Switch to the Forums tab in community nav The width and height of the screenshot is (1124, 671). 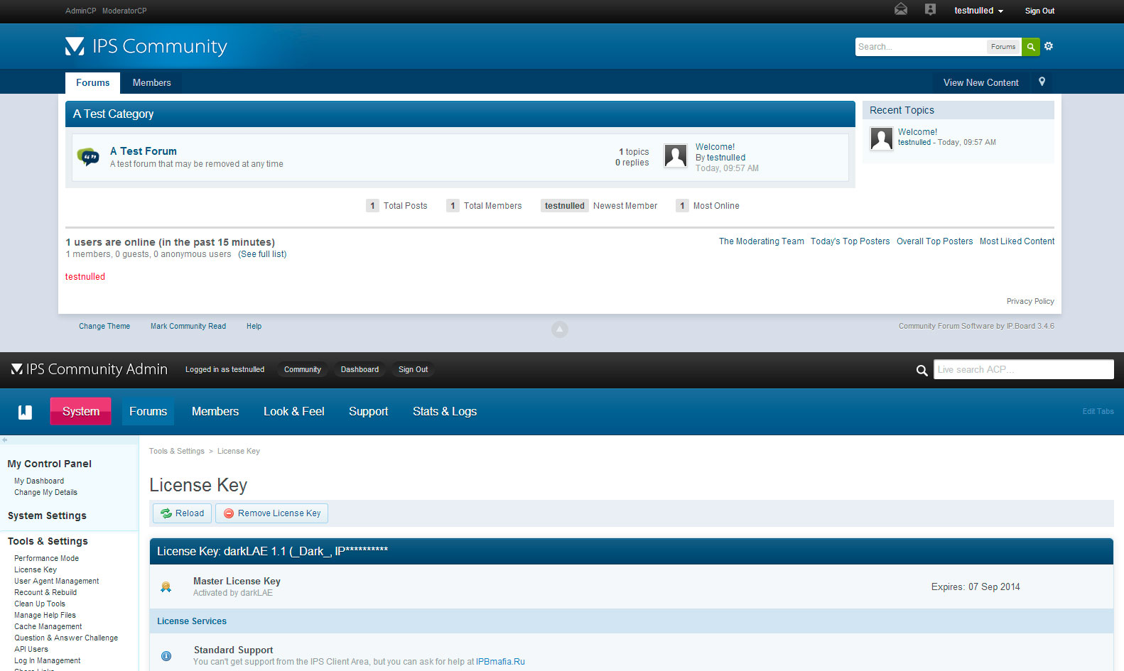point(93,82)
